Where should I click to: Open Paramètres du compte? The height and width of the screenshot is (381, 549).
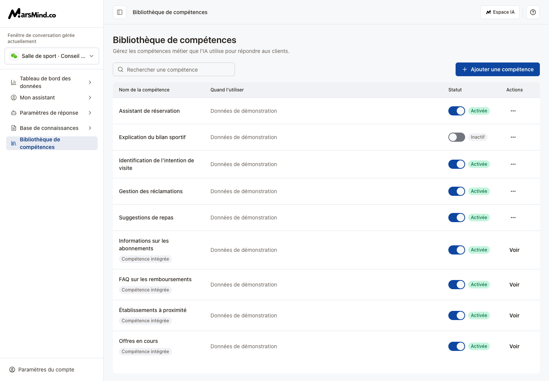click(x=42, y=370)
